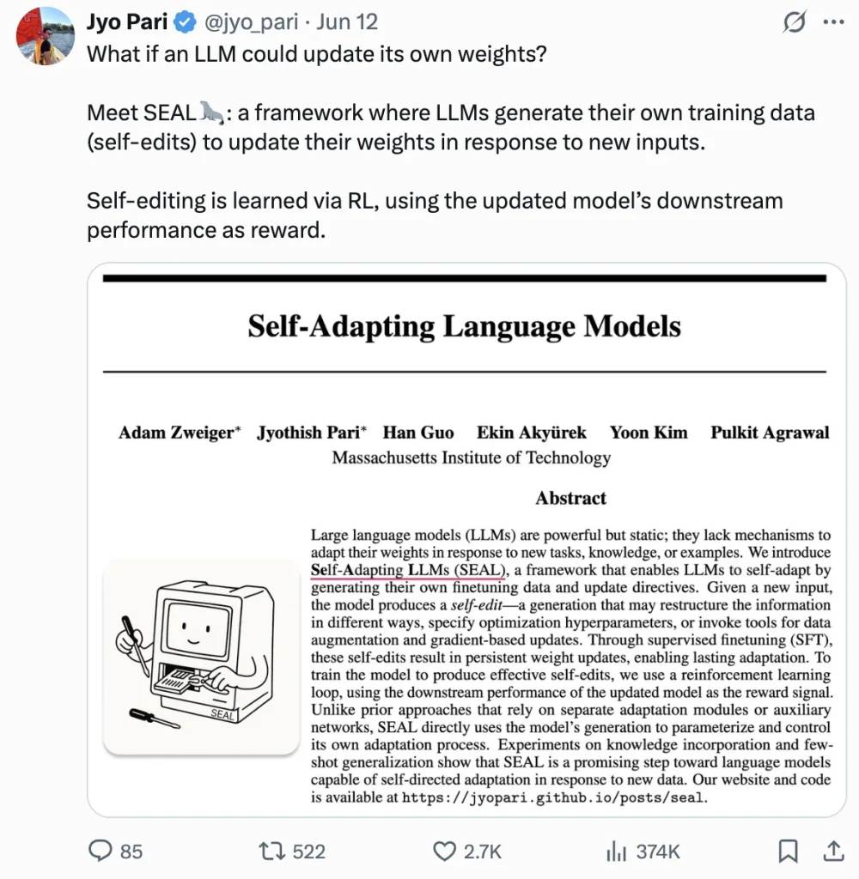Click the 85 replies count

(131, 852)
